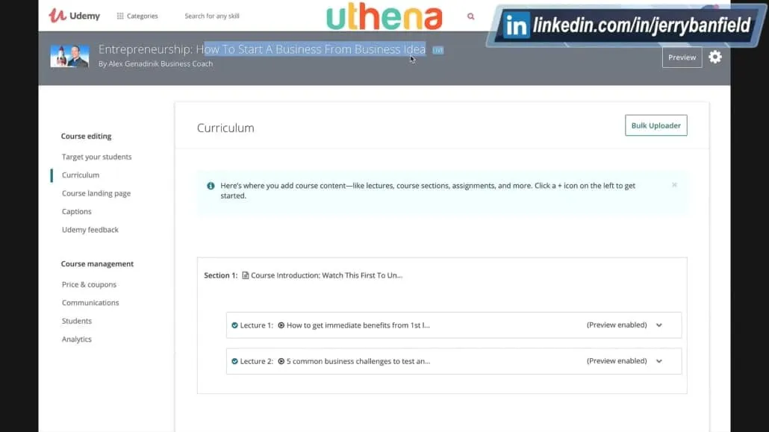Open the Categories grid menu

click(x=137, y=16)
